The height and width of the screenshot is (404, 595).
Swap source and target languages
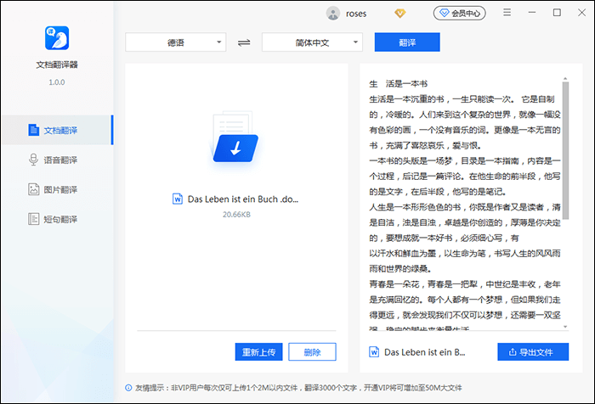(244, 42)
